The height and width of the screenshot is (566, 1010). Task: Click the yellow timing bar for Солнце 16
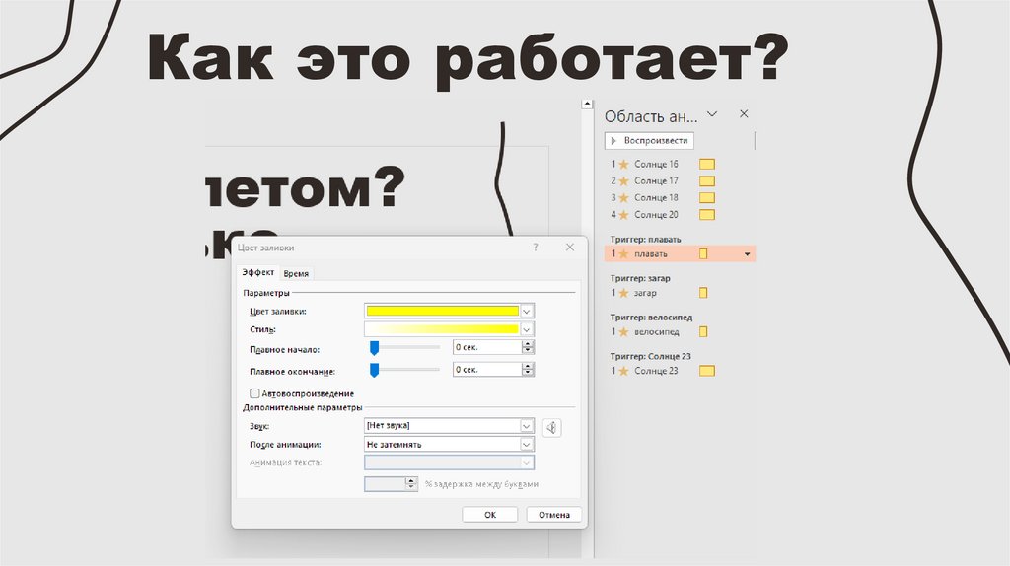click(x=707, y=165)
